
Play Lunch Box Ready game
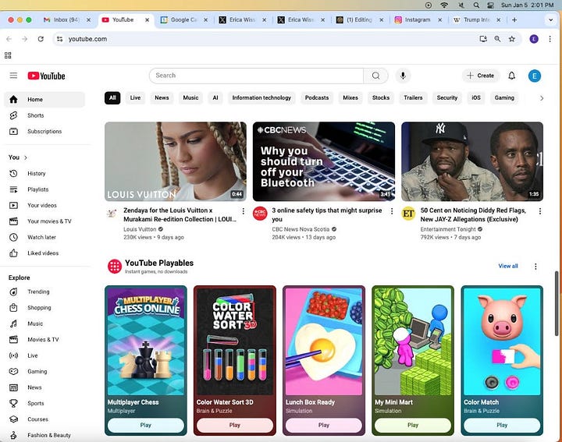[x=324, y=425]
